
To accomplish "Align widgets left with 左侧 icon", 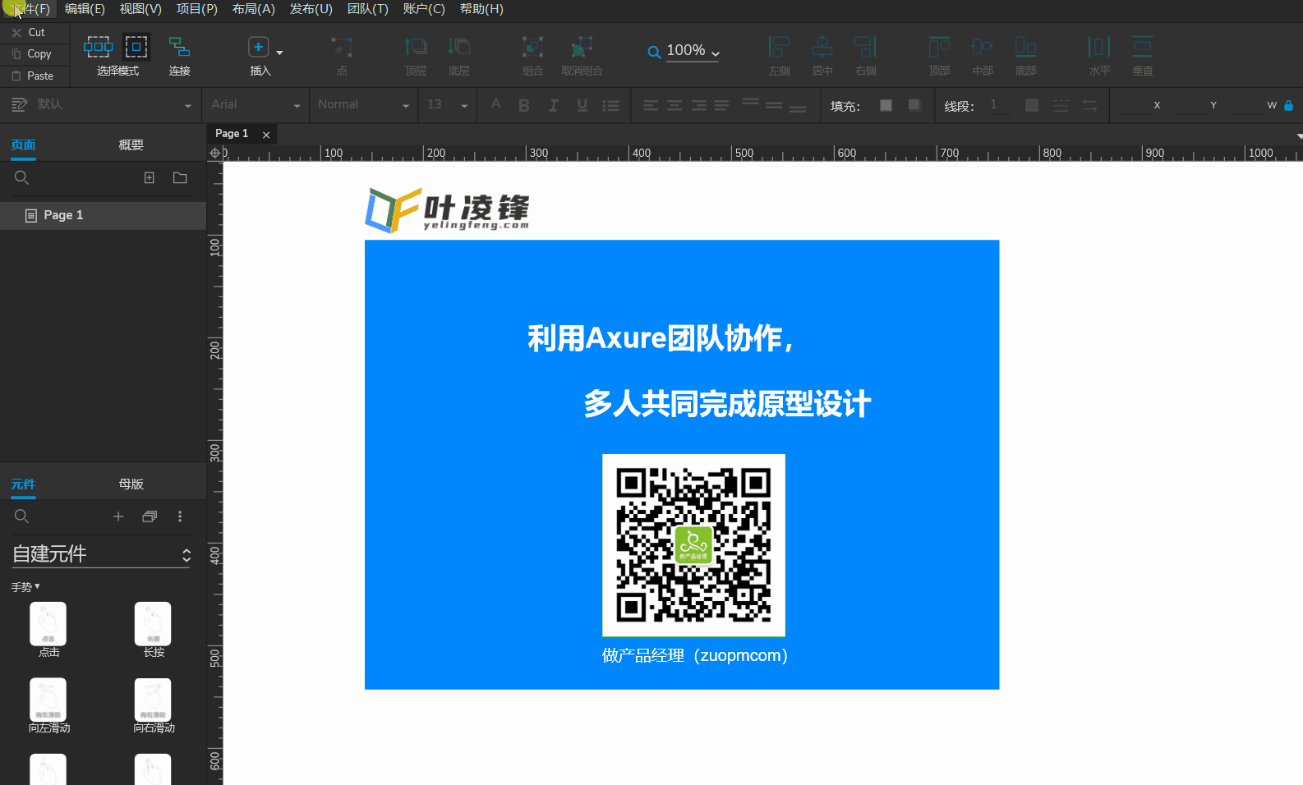I will coord(779,47).
